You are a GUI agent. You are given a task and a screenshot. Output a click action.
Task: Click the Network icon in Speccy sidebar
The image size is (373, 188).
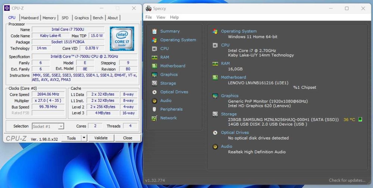(x=154, y=118)
